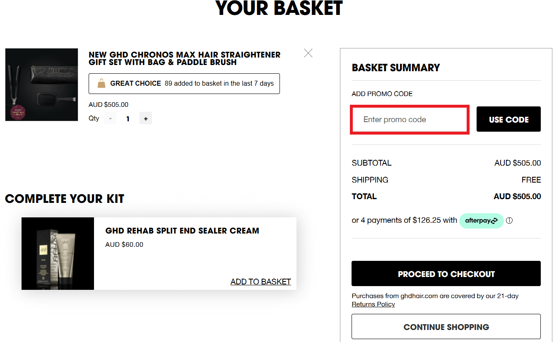
Task: Apply promo with the USE CODE button
Action: coord(508,119)
